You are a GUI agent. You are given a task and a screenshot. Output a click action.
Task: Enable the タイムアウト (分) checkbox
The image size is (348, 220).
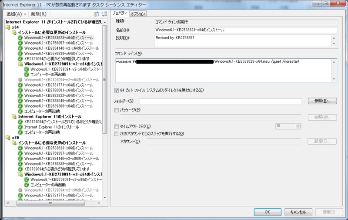pyautogui.click(x=116, y=126)
